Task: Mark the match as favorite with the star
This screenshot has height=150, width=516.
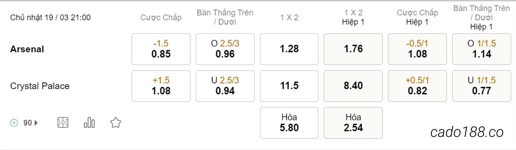Action: pyautogui.click(x=116, y=123)
